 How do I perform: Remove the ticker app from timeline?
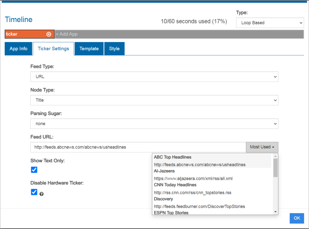(49, 34)
